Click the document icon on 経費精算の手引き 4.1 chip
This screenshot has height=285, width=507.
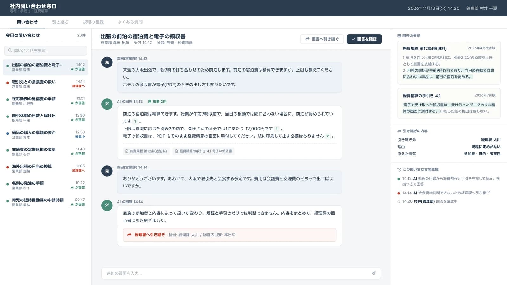176,151
